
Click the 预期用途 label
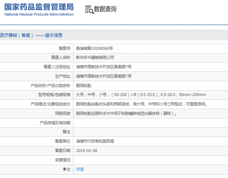pyautogui.click(x=63, y=113)
